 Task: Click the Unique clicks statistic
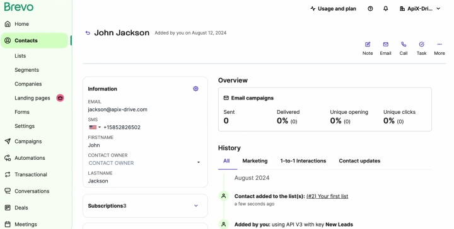click(x=400, y=117)
